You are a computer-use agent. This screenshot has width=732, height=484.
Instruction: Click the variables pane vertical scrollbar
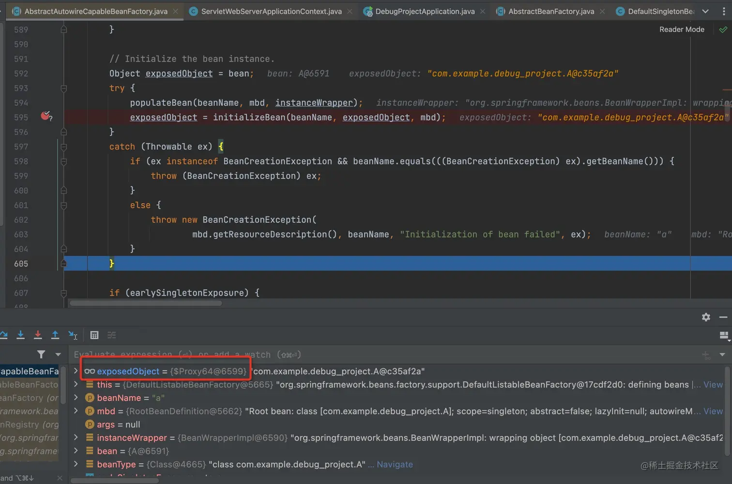(727, 411)
